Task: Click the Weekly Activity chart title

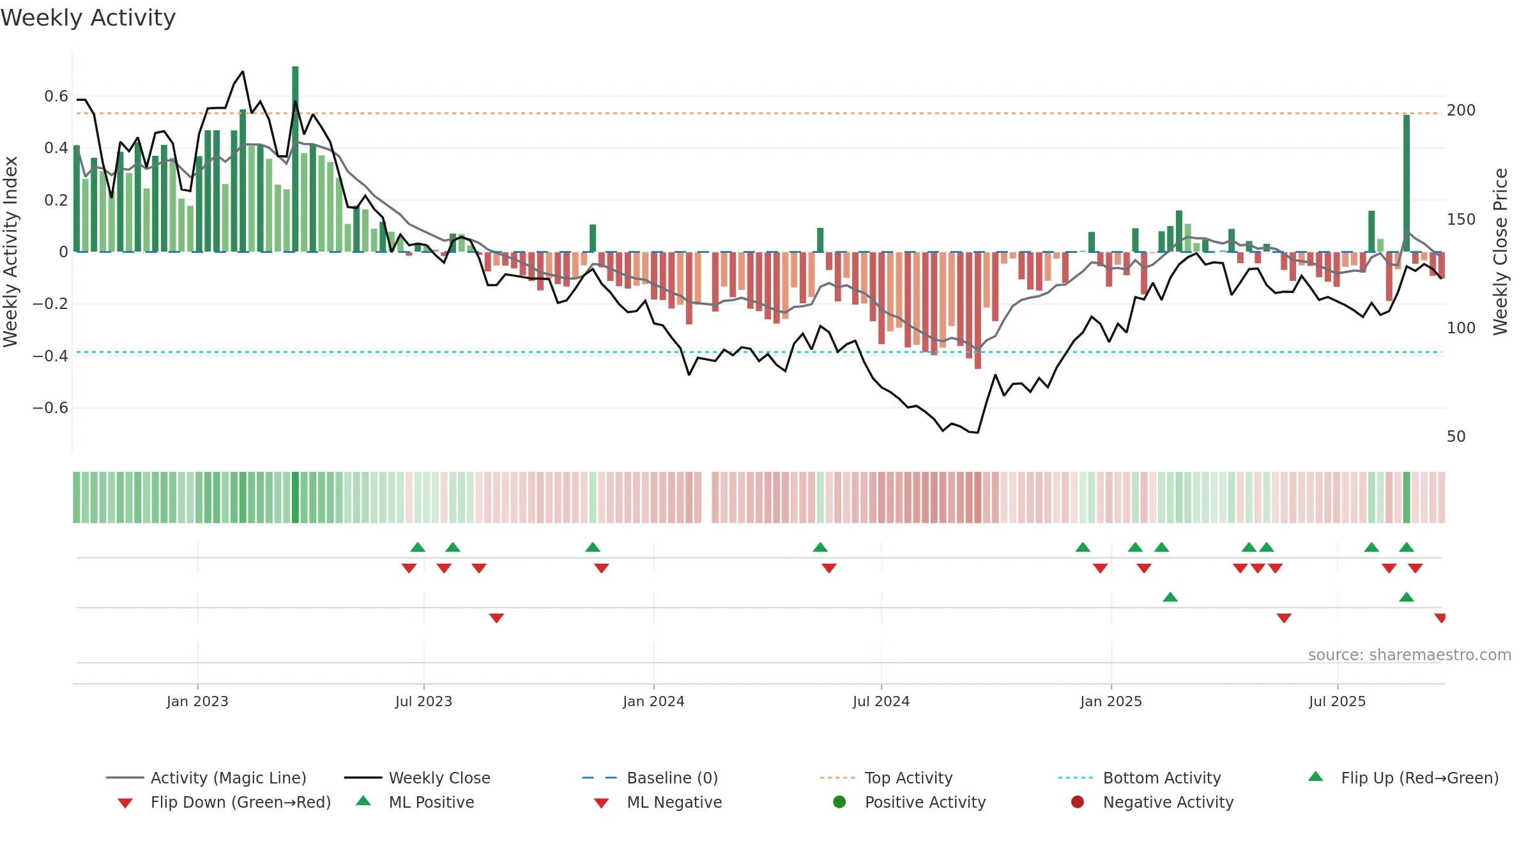Action: point(88,18)
